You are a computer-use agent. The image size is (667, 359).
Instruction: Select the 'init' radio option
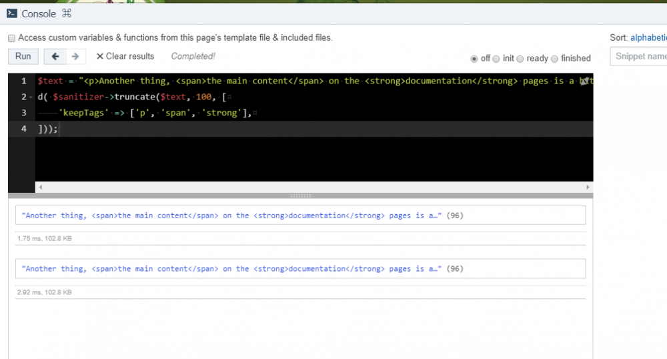click(x=496, y=59)
